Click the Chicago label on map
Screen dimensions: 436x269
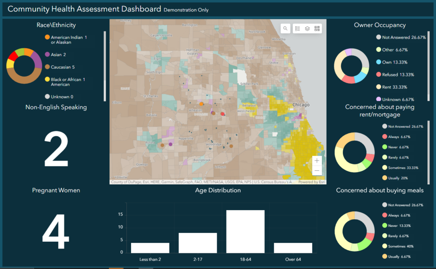pos(301,105)
